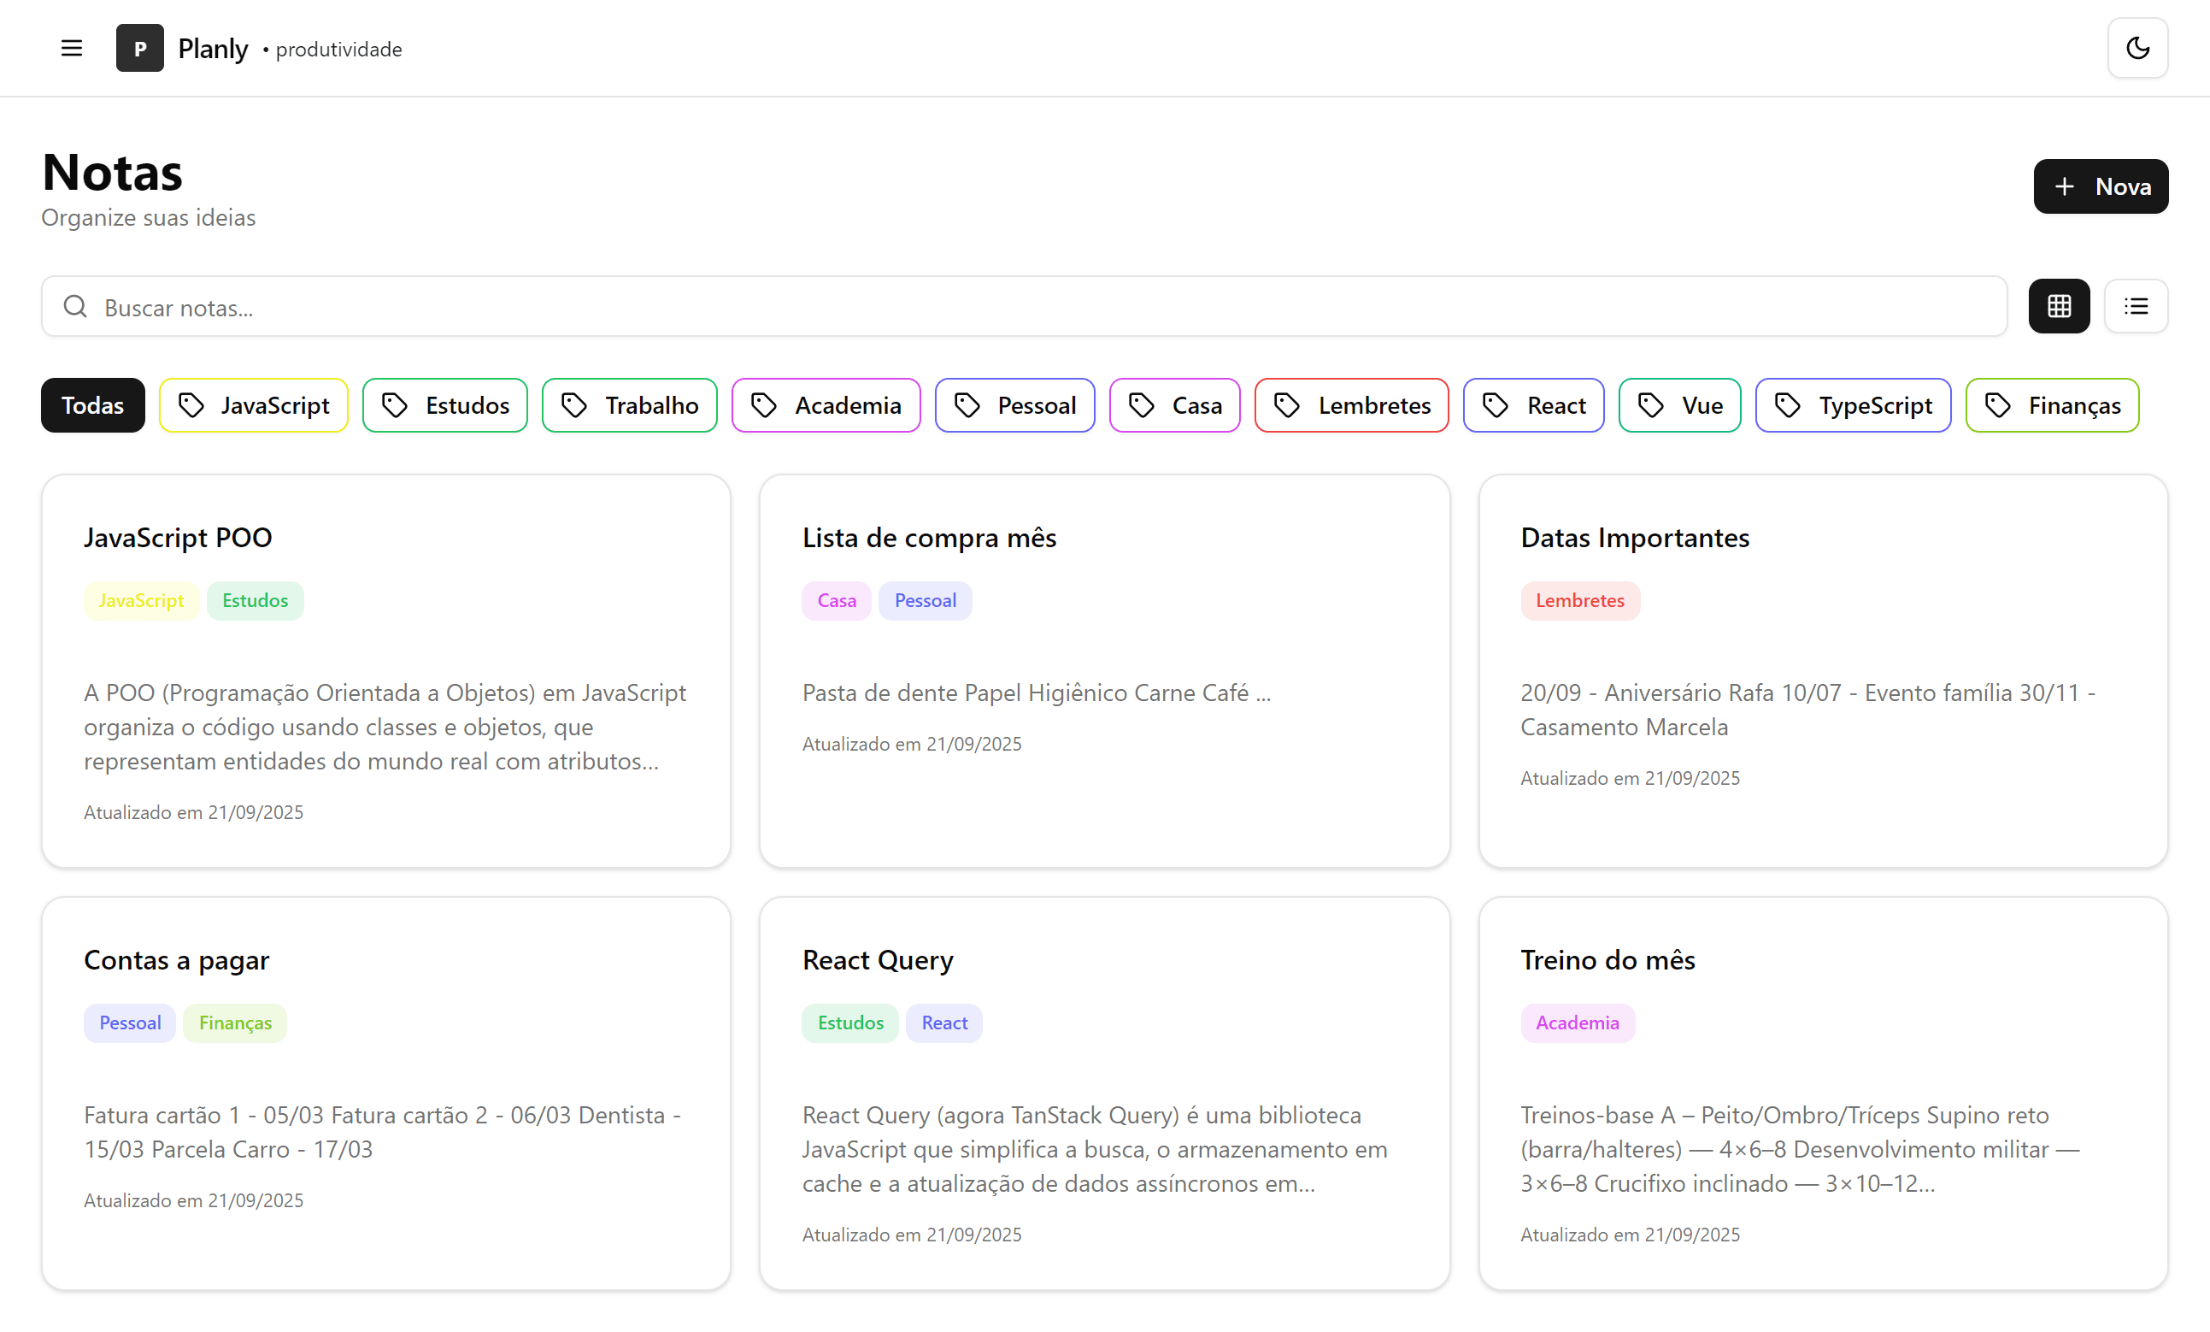This screenshot has width=2210, height=1332.
Task: Select the Todas filter tab
Action: [92, 406]
